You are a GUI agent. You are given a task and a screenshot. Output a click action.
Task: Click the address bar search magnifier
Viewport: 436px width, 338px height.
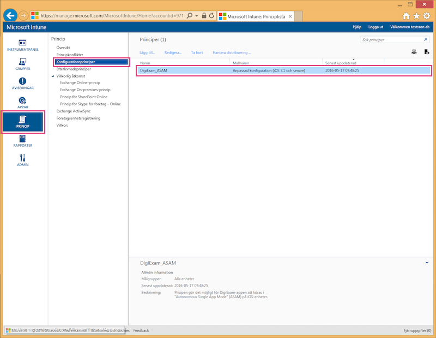point(190,16)
